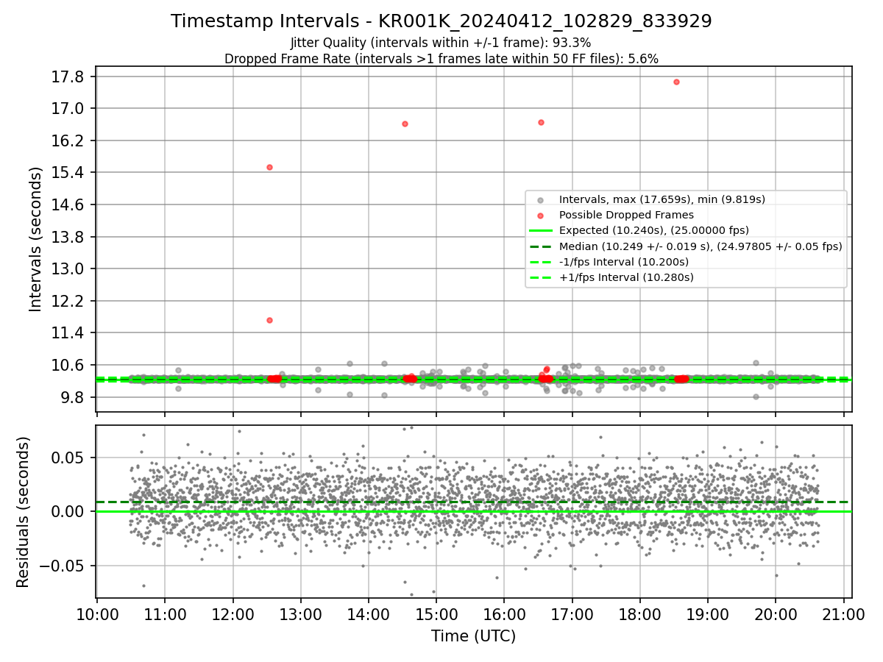Viewport: 883px width, 662px height.
Task: Click the '19:00' x-axis tick label
Action: [708, 614]
